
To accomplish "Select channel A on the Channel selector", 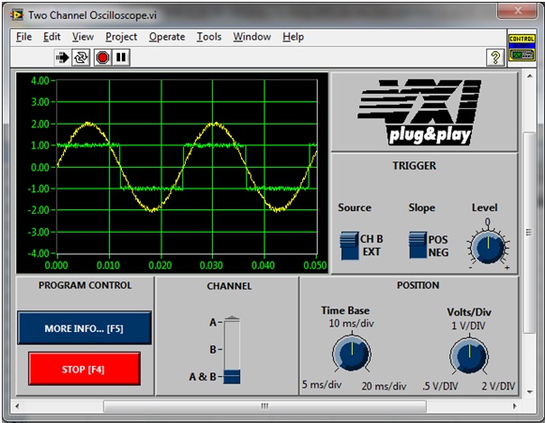I will pos(233,322).
